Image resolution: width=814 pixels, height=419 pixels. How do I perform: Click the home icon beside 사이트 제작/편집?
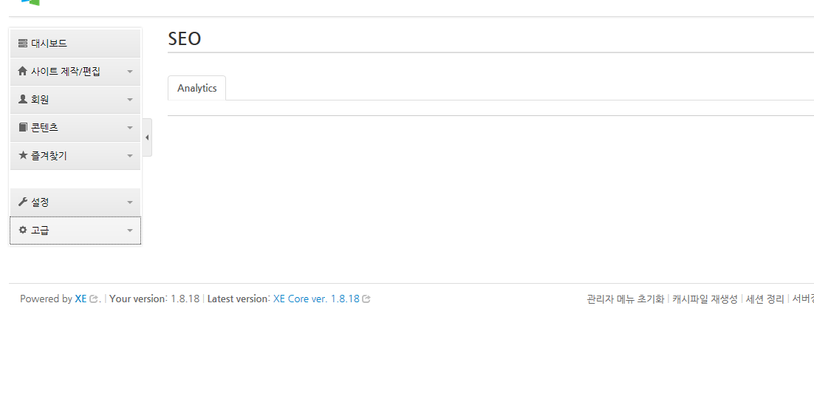(x=23, y=72)
